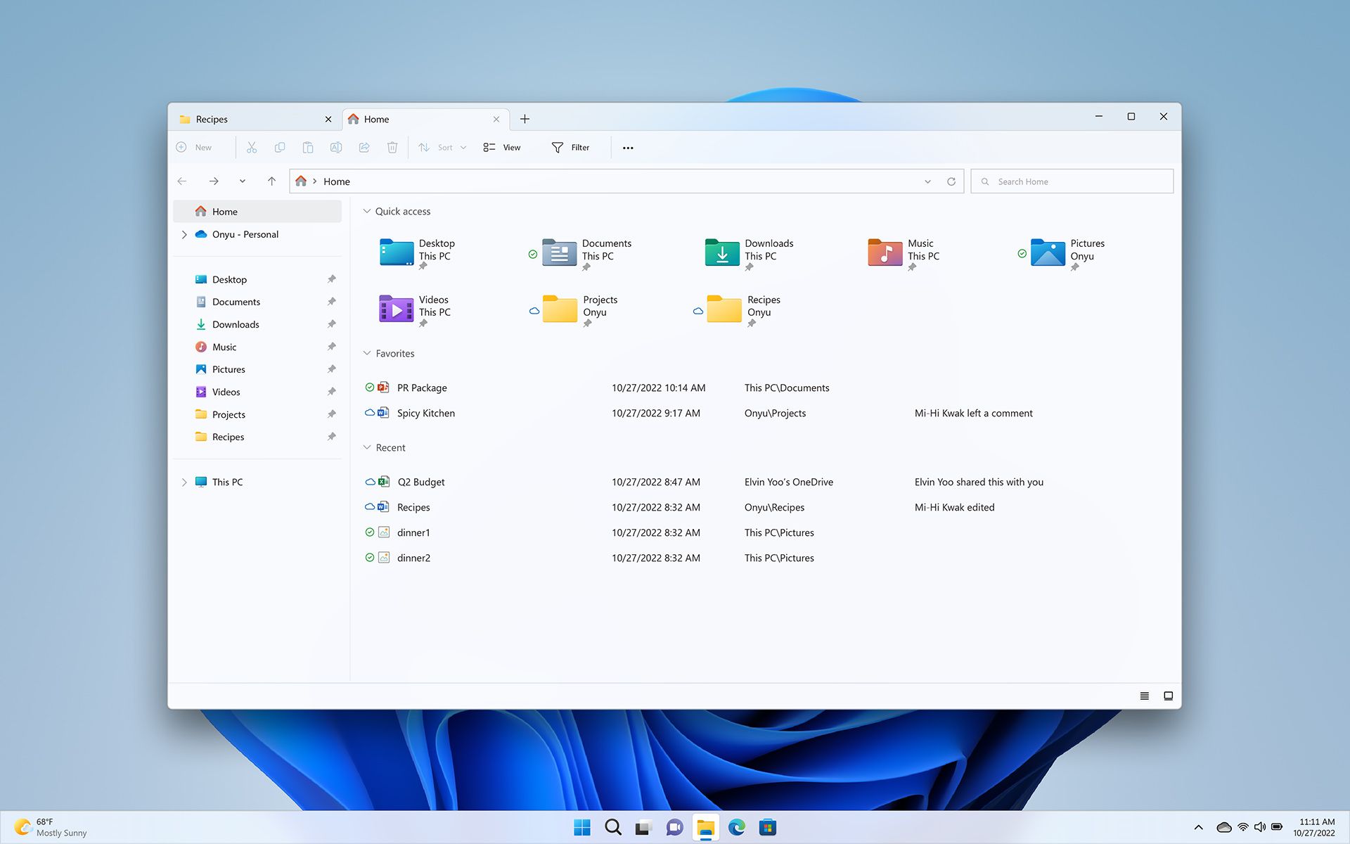Click the back navigation button
The width and height of the screenshot is (1350, 844).
183,181
